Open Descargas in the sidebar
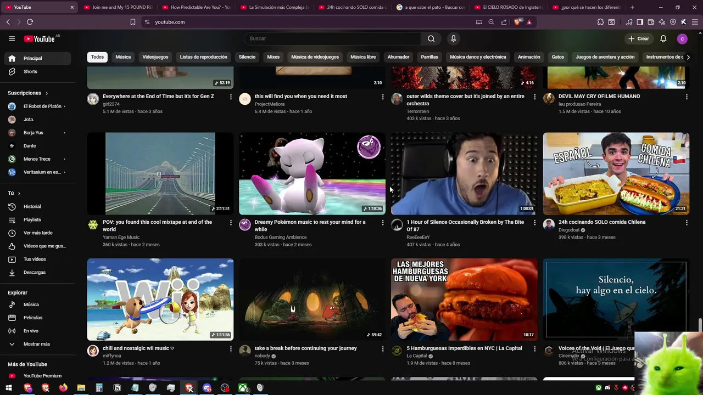The height and width of the screenshot is (395, 703). coord(36,272)
